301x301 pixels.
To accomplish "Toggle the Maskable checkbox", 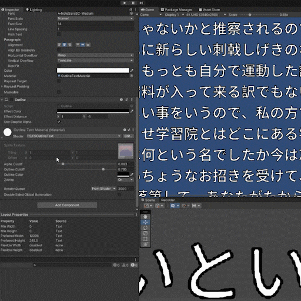I will [59, 92].
